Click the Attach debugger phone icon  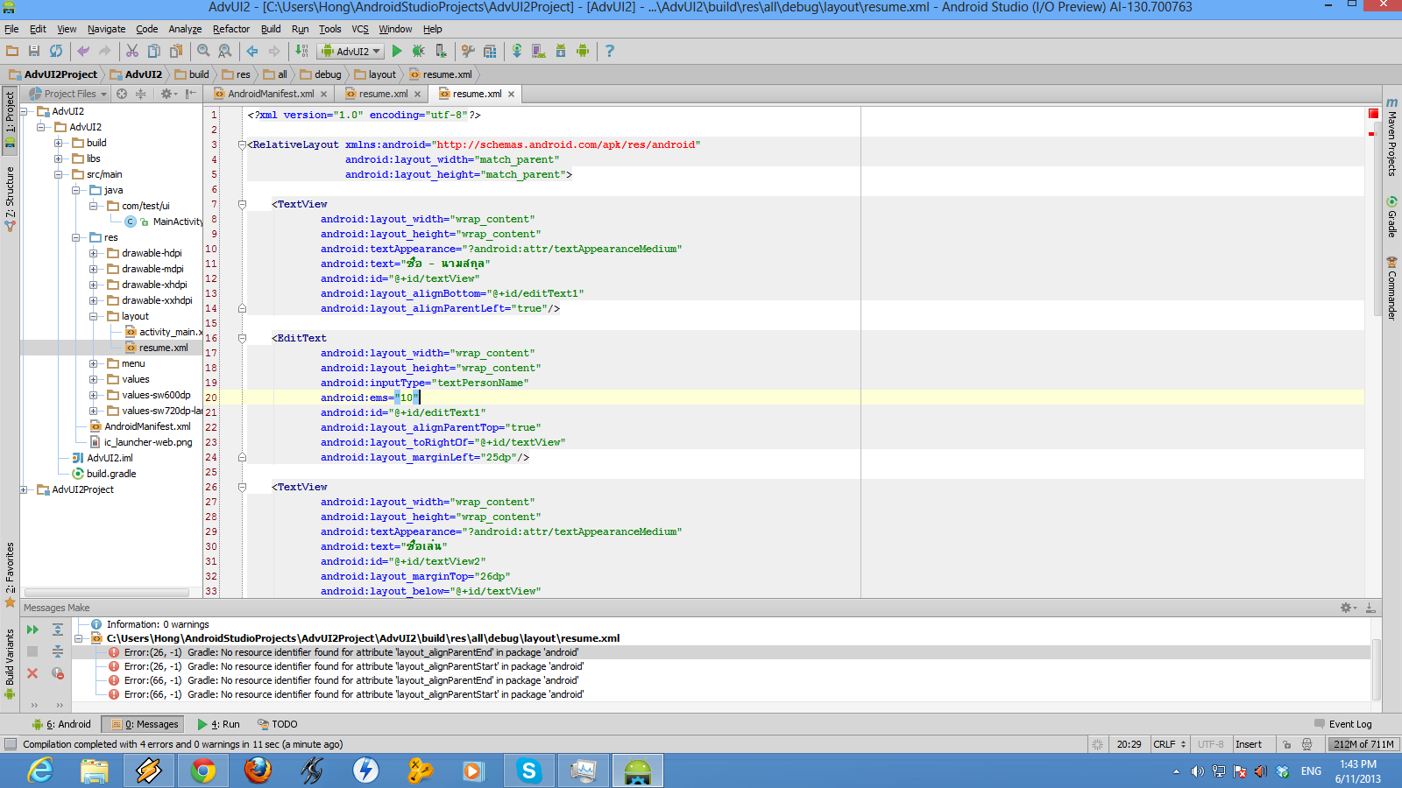441,52
